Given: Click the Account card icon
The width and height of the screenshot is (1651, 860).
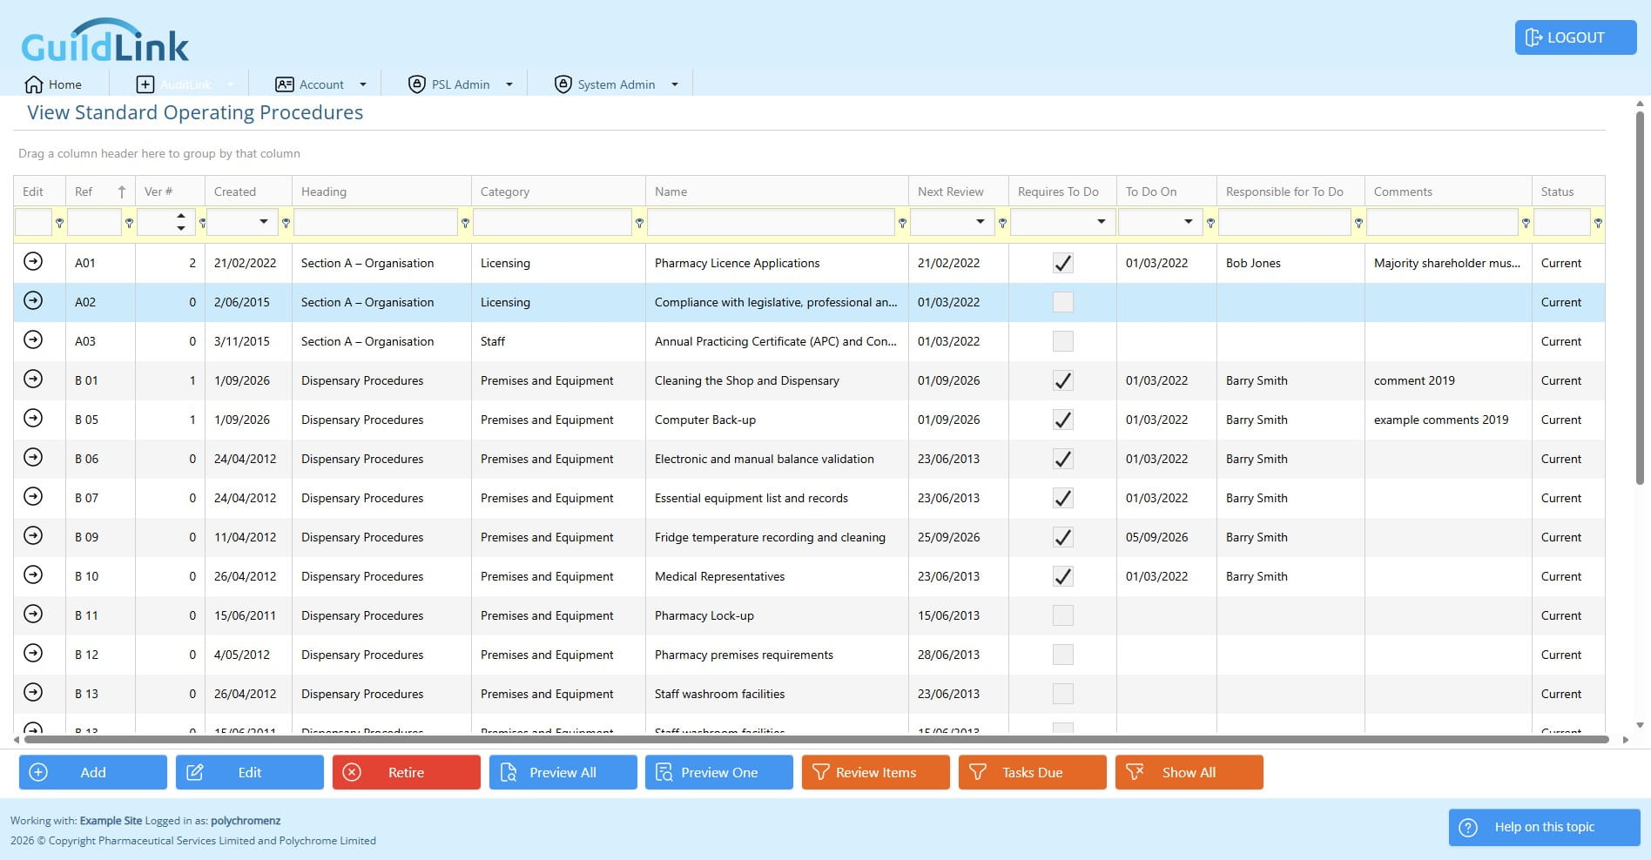Looking at the screenshot, I should coord(284,84).
